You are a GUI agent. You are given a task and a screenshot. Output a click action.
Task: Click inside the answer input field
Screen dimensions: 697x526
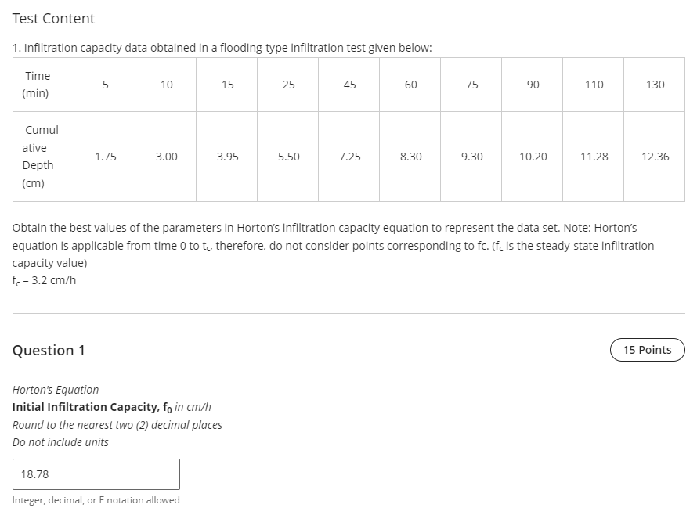[96, 474]
